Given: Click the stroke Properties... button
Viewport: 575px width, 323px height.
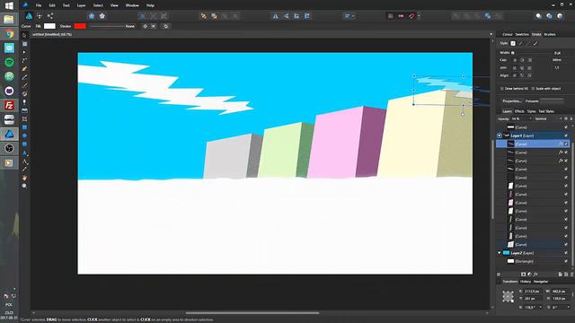Looking at the screenshot, I should click(x=511, y=101).
